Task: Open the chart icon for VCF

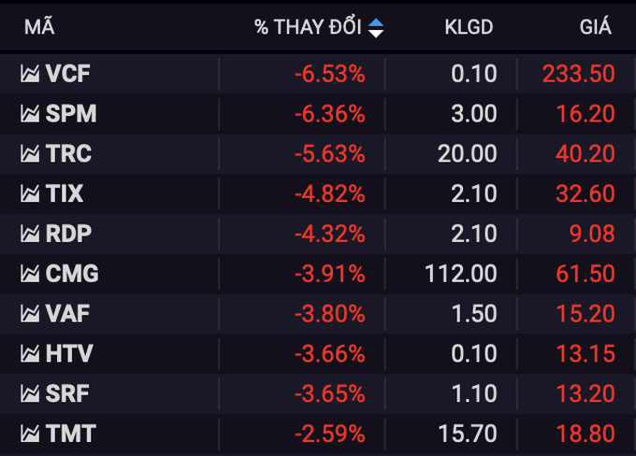Action: [30, 74]
